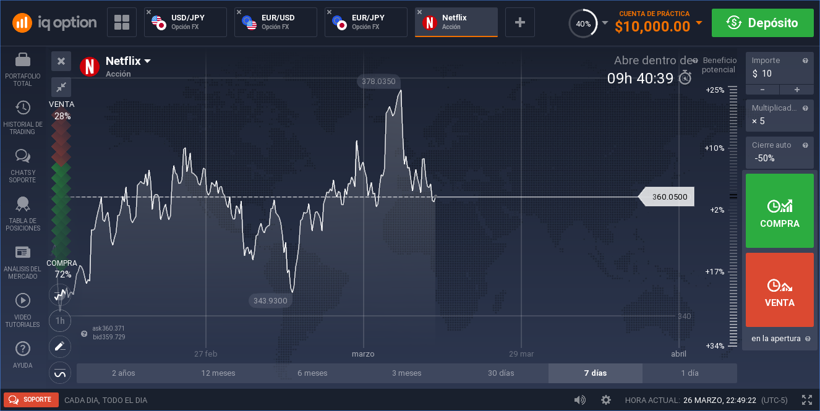
Task: Click the IQ Option logo
Action: [54, 23]
